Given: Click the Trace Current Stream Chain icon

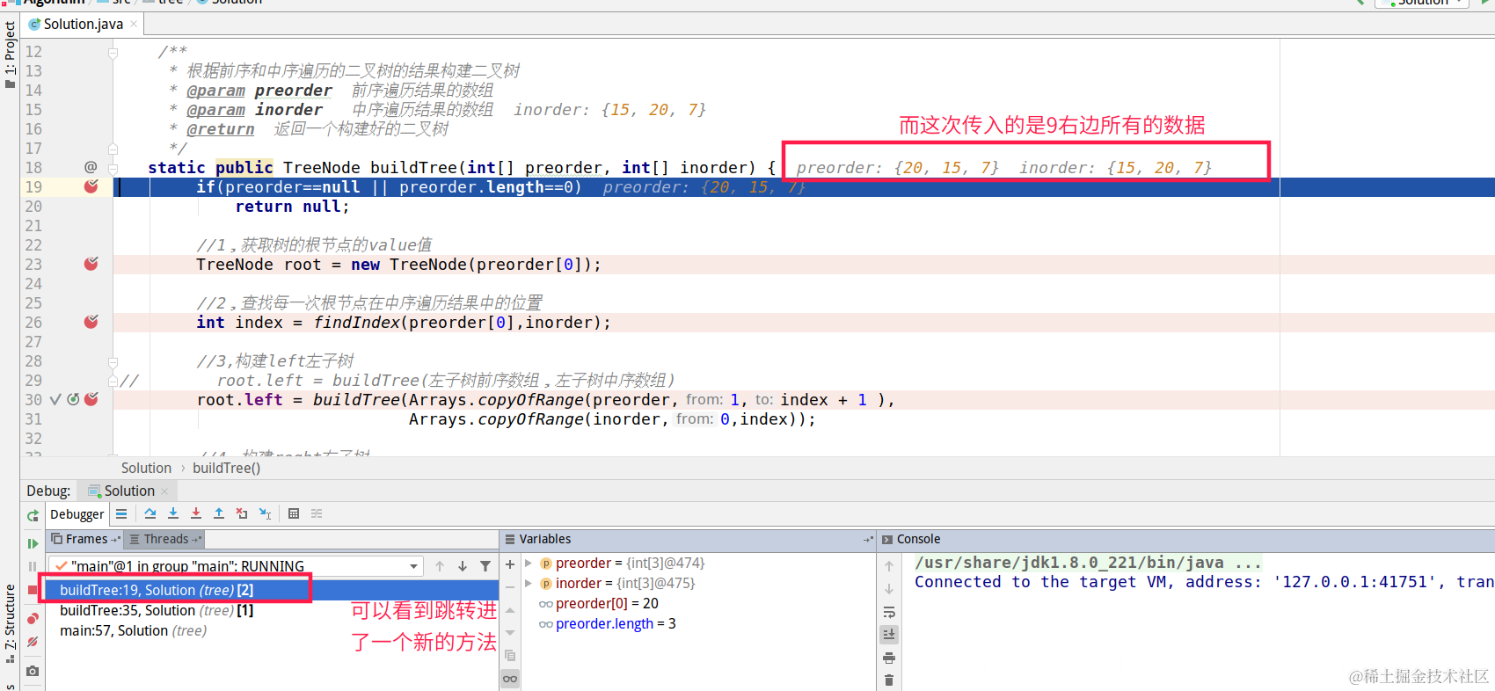Looking at the screenshot, I should (x=317, y=514).
